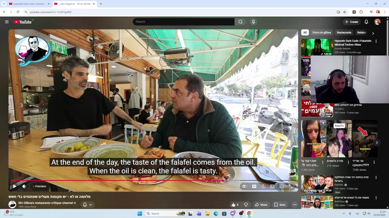Close the Hypnotic Dark Code browser tab
This screenshot has height=218, width=389.
(49, 4)
